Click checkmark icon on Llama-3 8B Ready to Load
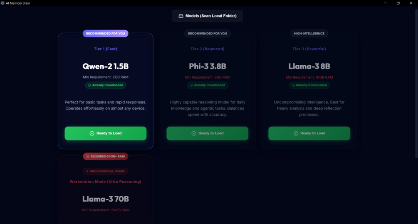 [x=296, y=133]
